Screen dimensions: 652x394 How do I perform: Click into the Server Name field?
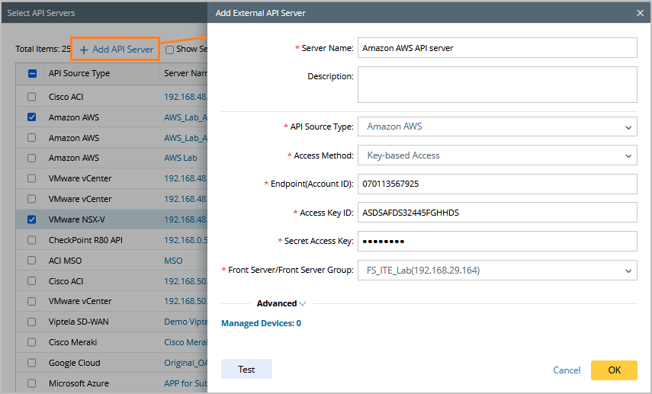[x=496, y=48]
